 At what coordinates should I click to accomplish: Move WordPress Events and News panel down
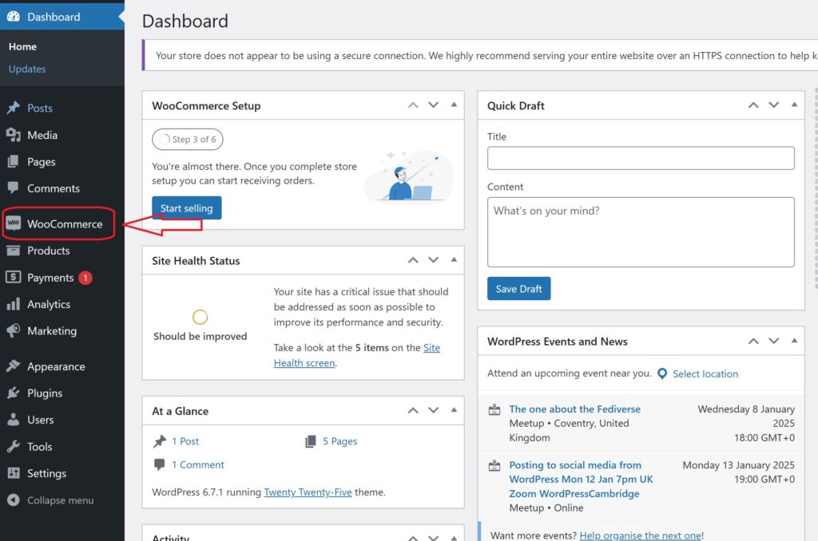click(773, 342)
